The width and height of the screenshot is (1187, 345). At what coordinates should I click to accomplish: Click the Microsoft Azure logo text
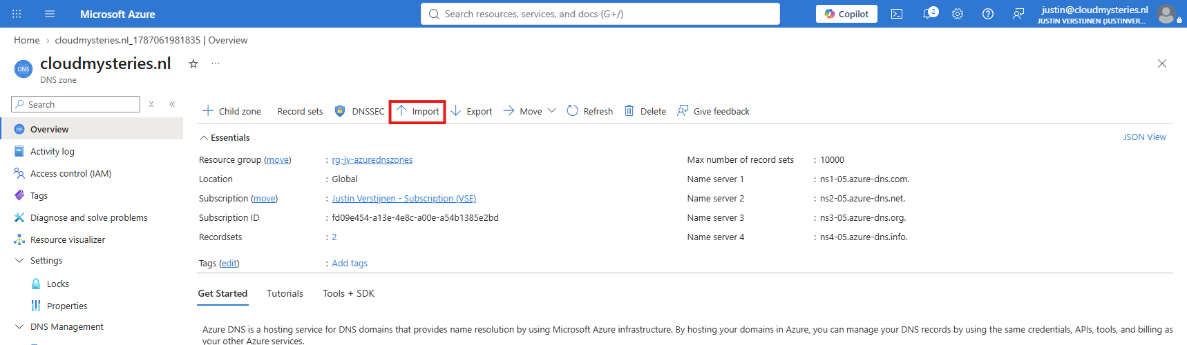(117, 14)
